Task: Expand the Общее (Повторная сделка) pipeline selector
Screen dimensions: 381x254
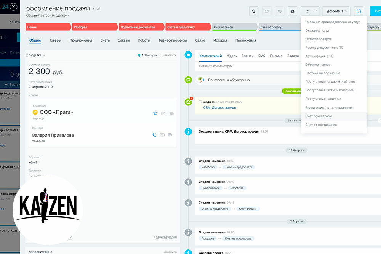Action: (48, 16)
